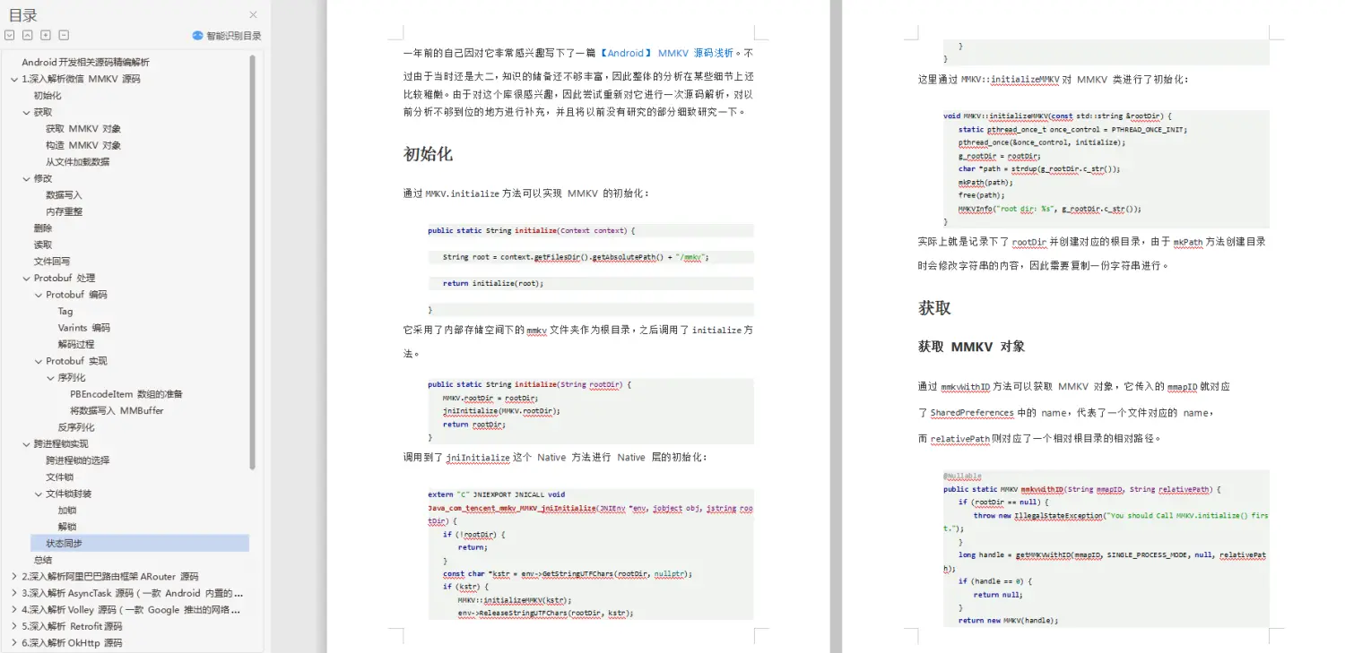Click code line 'free(path);' on right page
Screen dimensions: 1345x653
coord(982,195)
